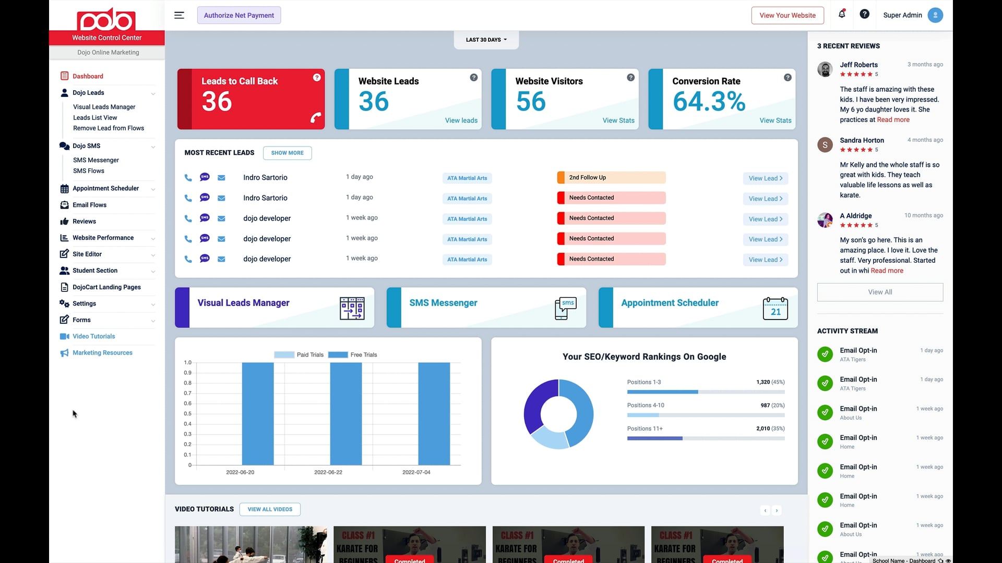The width and height of the screenshot is (1002, 563).
Task: Click next arrow in video tutorials carousel
Action: (x=777, y=511)
